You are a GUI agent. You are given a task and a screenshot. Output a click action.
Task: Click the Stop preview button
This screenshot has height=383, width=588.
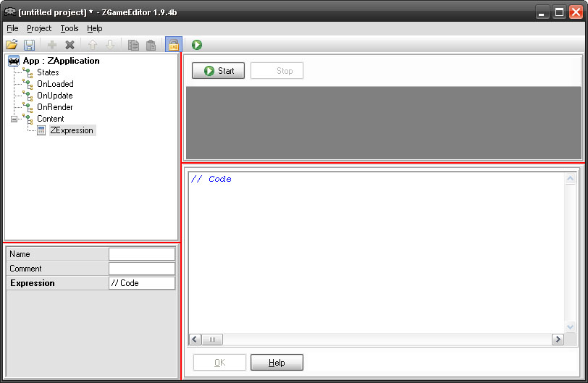(277, 71)
